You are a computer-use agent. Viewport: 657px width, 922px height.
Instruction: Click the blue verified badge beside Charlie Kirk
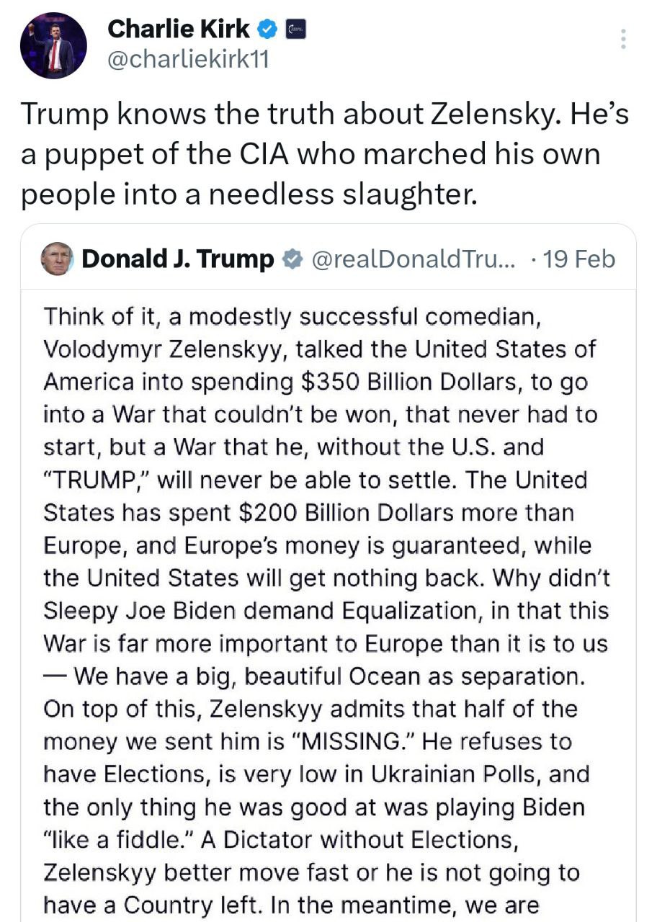click(x=268, y=30)
